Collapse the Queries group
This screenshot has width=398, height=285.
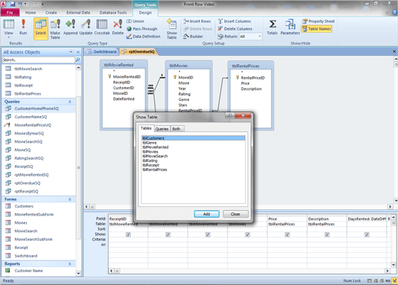(x=70, y=102)
